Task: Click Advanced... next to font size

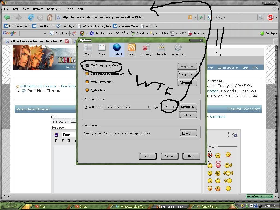Action: pyautogui.click(x=188, y=107)
